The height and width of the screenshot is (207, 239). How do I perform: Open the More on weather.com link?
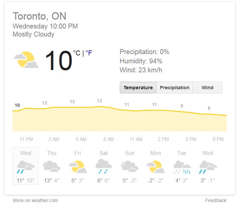click(35, 200)
